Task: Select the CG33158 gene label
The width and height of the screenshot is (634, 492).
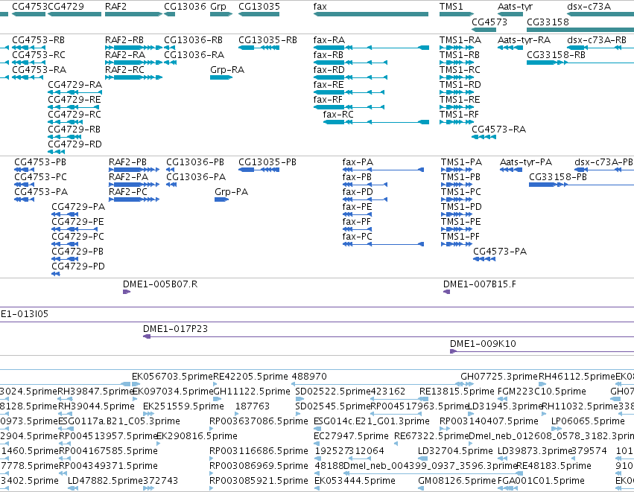Action: tap(548, 22)
